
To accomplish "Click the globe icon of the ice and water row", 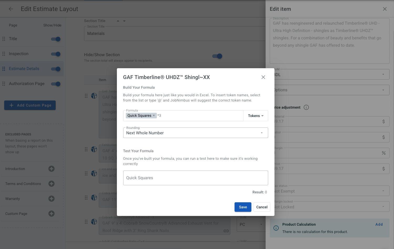I will (94, 173).
